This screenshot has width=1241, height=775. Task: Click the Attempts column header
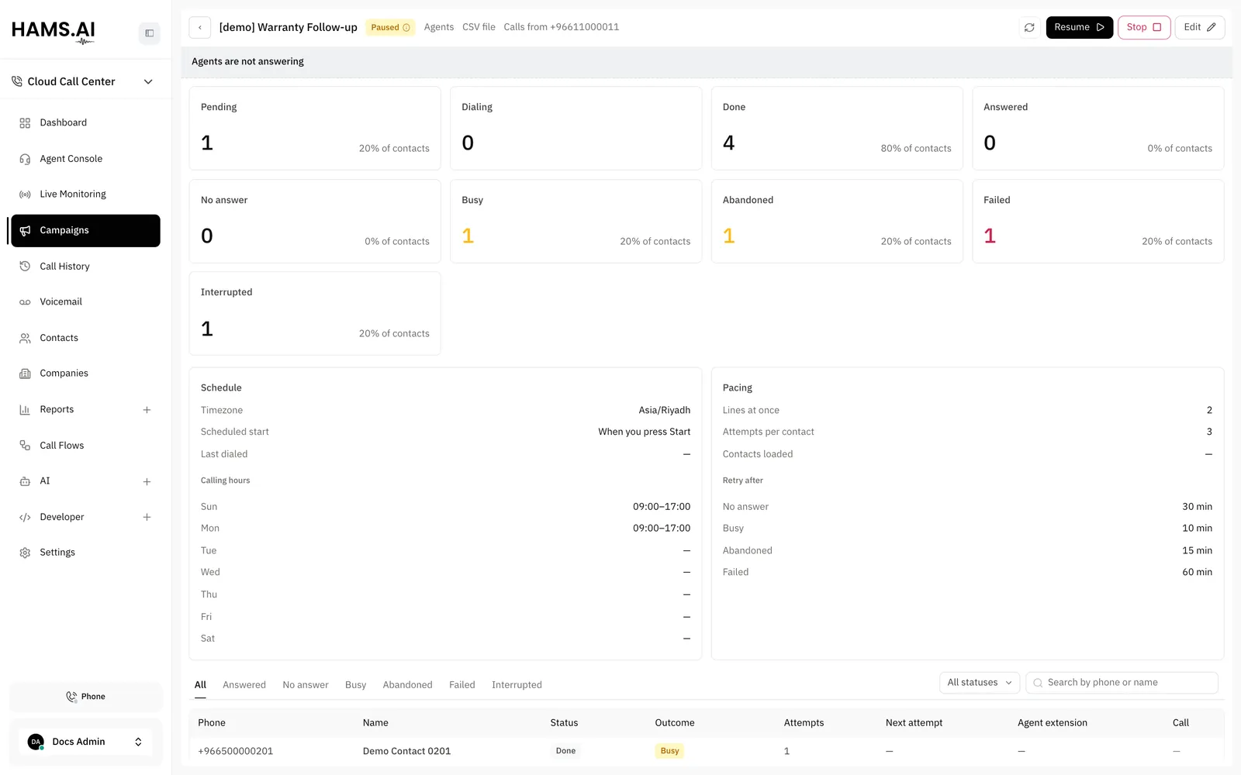[804, 723]
